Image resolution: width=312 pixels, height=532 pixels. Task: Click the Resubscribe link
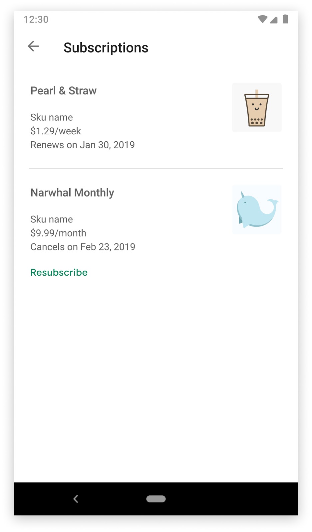(59, 272)
